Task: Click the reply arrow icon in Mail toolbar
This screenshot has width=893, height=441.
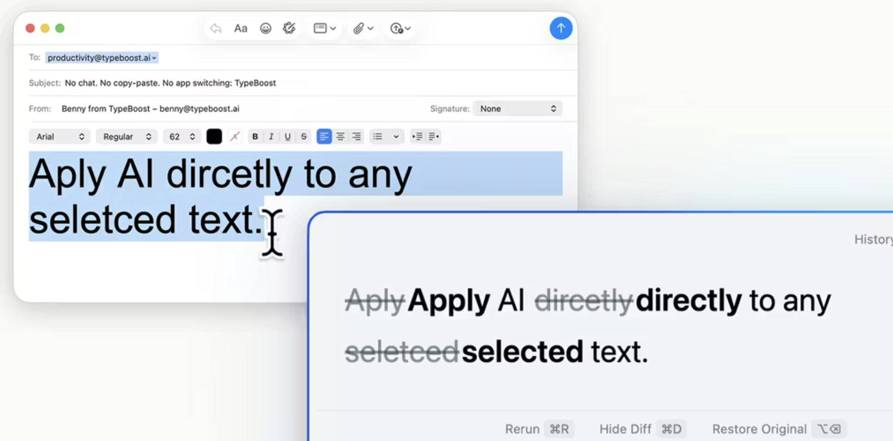Action: point(216,29)
